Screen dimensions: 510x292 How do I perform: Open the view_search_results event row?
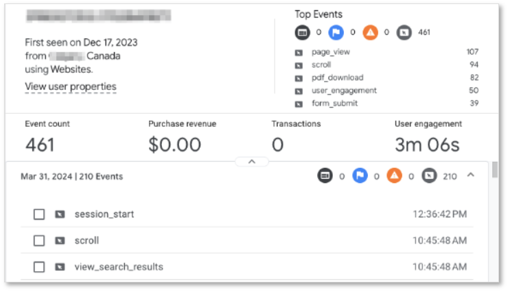tap(247, 267)
